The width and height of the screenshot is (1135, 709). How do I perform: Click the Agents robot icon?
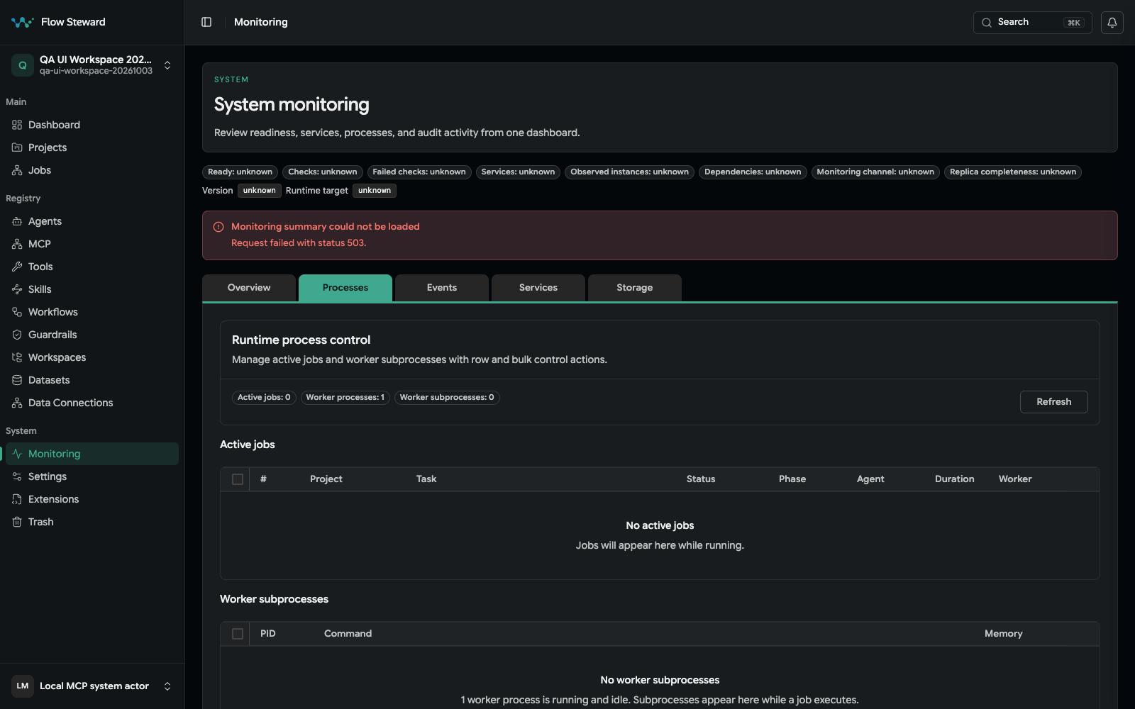point(17,221)
